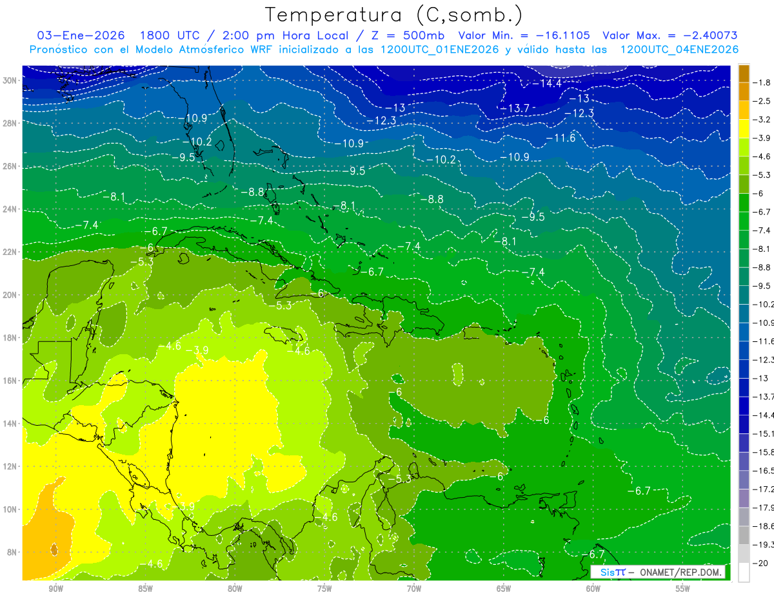This screenshot has height=597, width=774.
Task: Click the 70W longitude axis label
Action: [414, 589]
